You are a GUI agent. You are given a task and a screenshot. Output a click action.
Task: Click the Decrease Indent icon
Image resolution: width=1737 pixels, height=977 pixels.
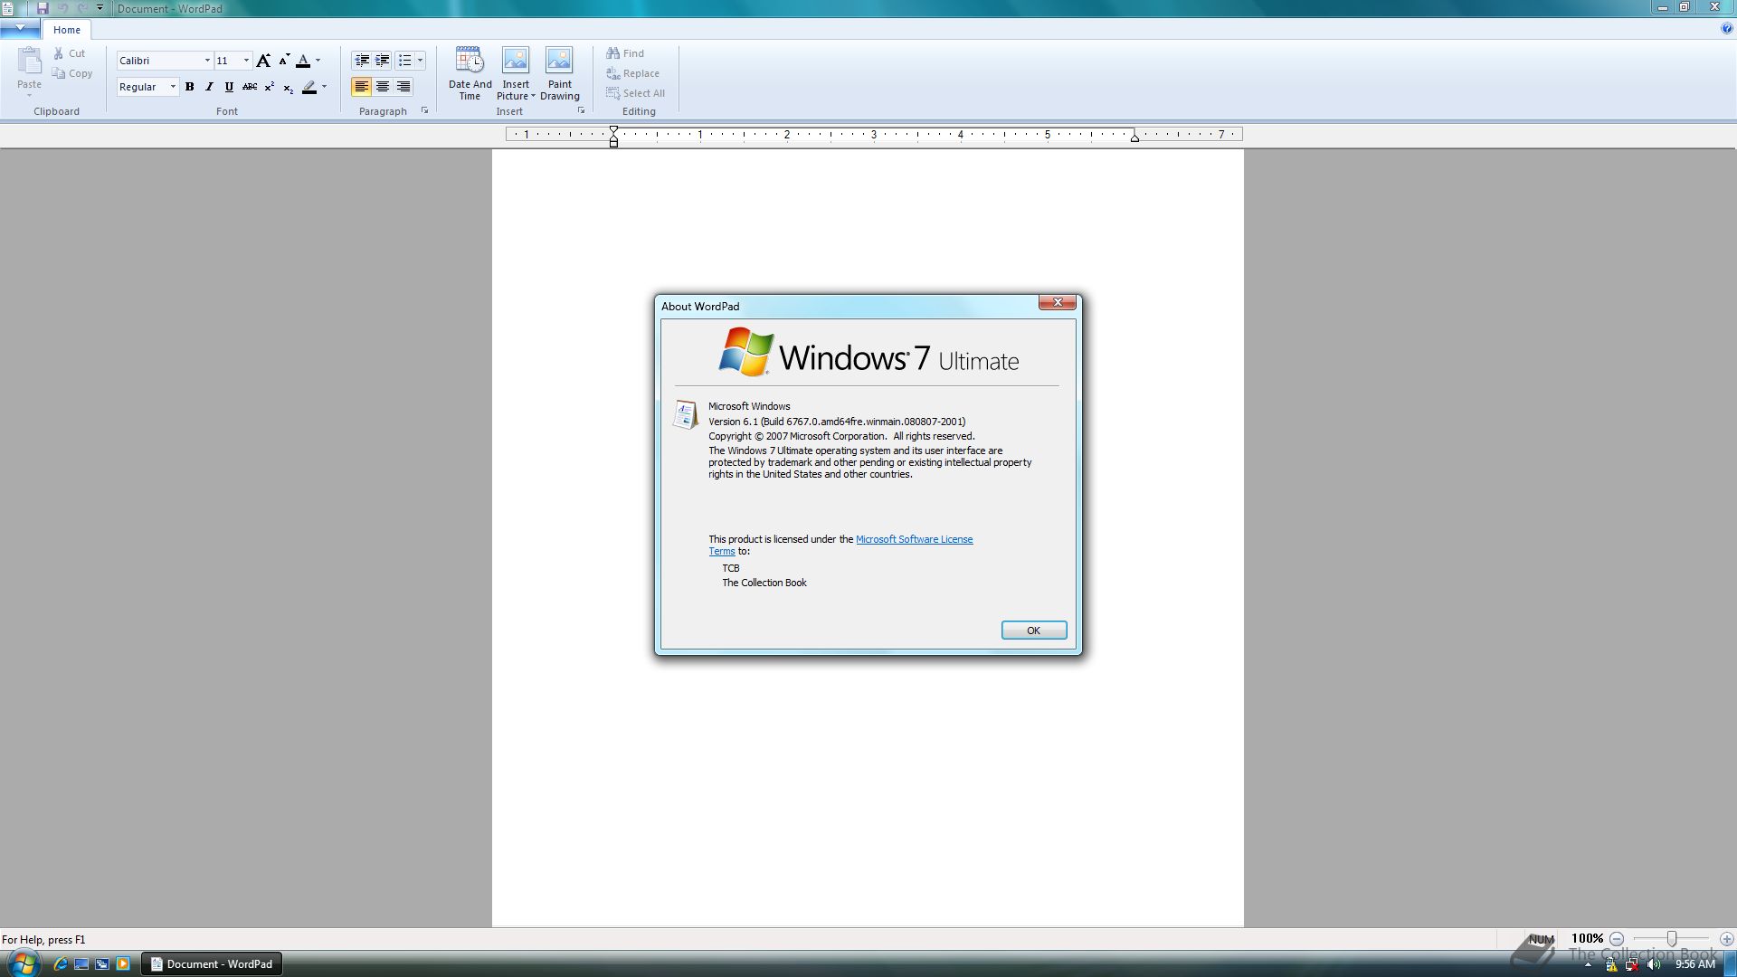(362, 61)
